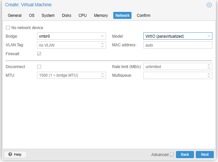Toggle the Firewall checkbox
218x162 pixels.
point(39,54)
